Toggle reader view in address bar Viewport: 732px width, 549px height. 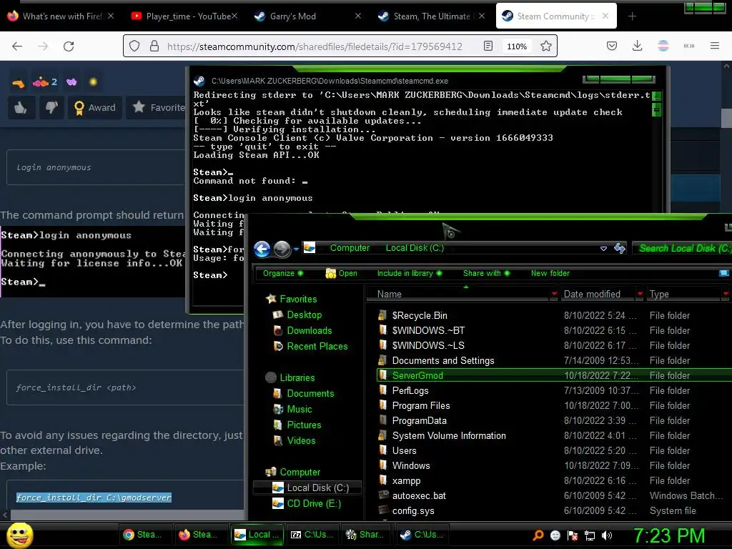click(x=488, y=46)
